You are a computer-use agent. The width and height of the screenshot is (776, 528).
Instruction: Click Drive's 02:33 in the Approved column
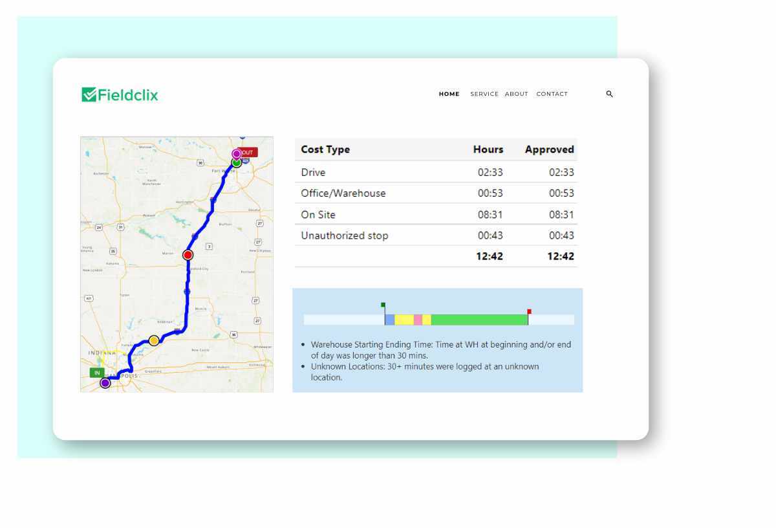(x=561, y=172)
